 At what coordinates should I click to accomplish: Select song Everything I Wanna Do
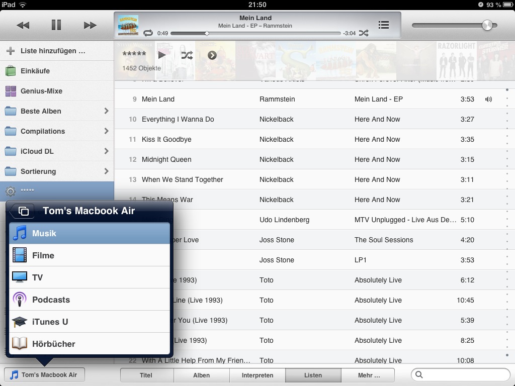(178, 119)
